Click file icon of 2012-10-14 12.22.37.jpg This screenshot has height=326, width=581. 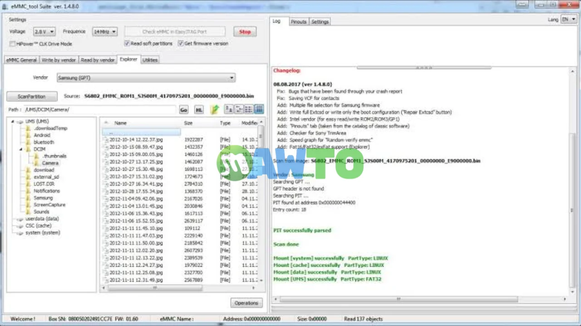tap(106, 140)
